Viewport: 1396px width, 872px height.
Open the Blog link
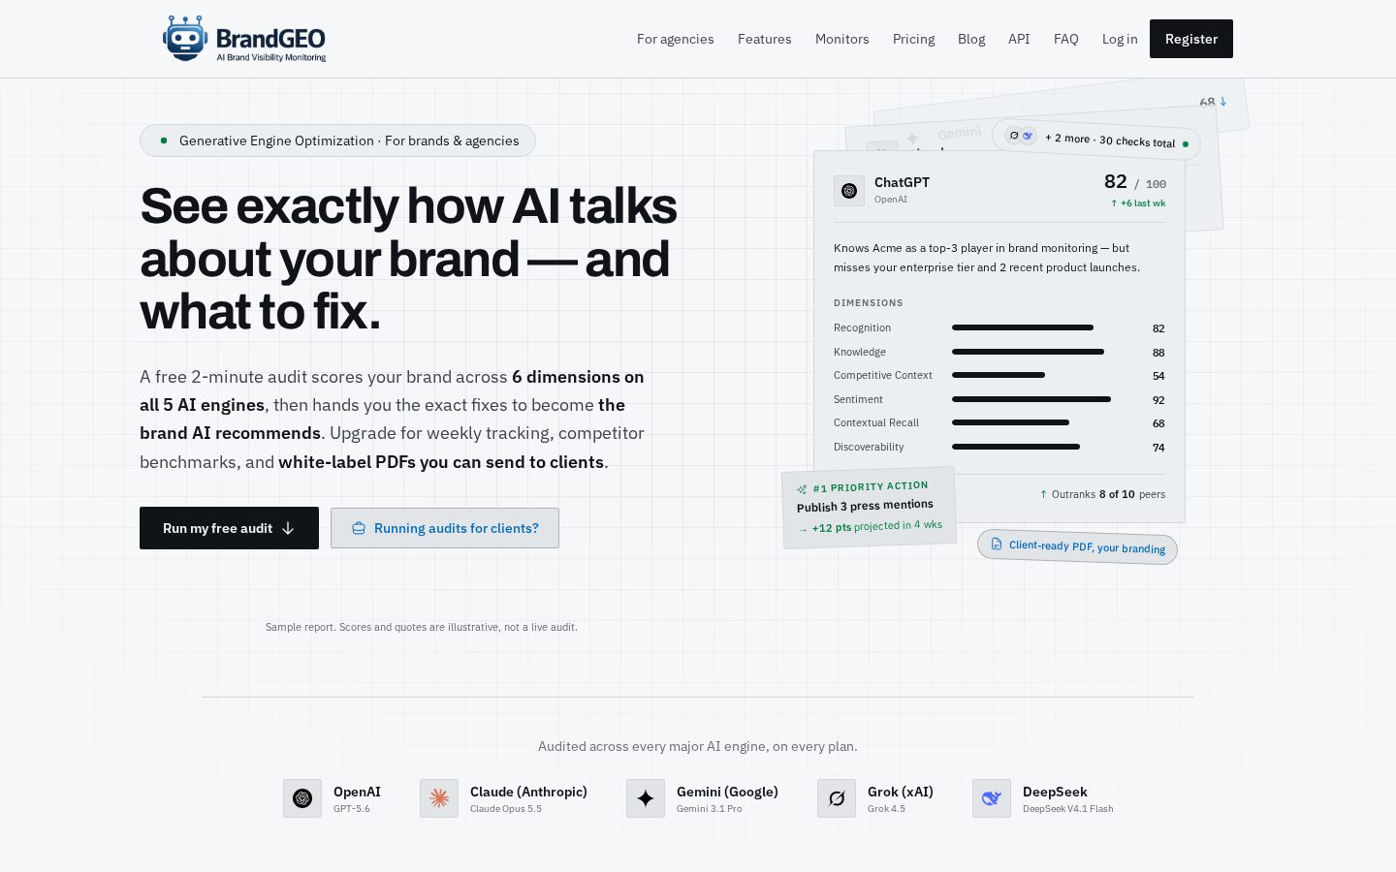(x=971, y=39)
